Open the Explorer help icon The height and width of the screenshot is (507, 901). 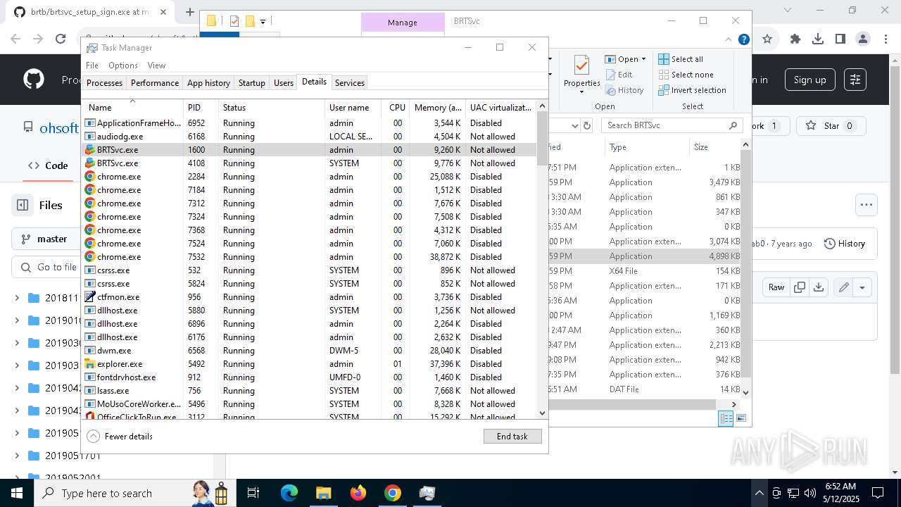click(744, 39)
